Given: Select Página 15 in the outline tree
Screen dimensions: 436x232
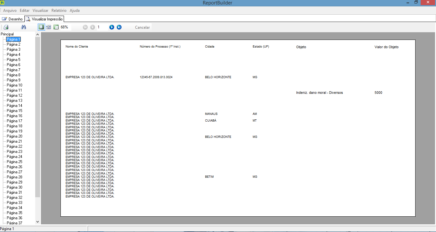Looking at the screenshot, I should pyautogui.click(x=14, y=111).
